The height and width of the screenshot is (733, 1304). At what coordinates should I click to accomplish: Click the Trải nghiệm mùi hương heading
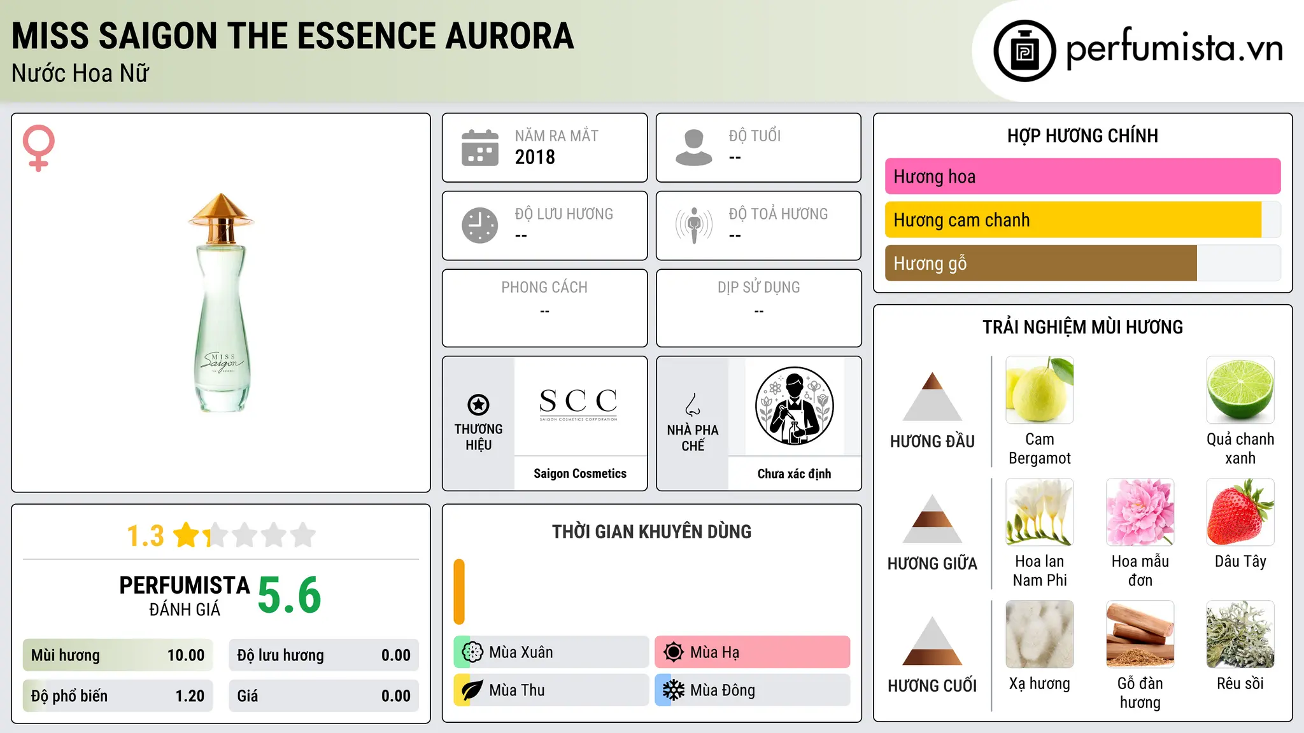pyautogui.click(x=1082, y=327)
